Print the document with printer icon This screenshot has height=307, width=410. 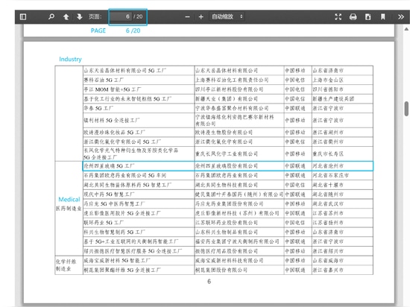point(353,17)
